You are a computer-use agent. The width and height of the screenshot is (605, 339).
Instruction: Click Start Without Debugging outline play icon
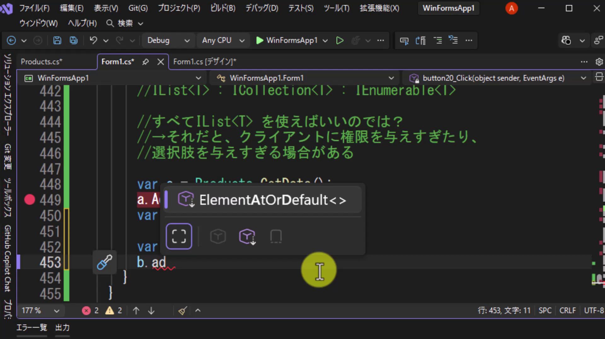[340, 40]
